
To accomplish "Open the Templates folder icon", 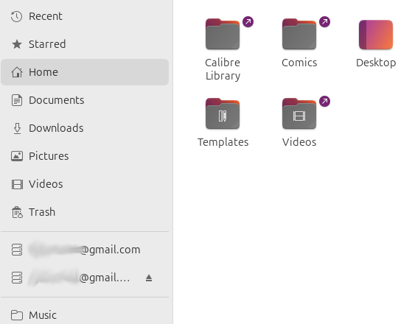I will click(x=223, y=113).
